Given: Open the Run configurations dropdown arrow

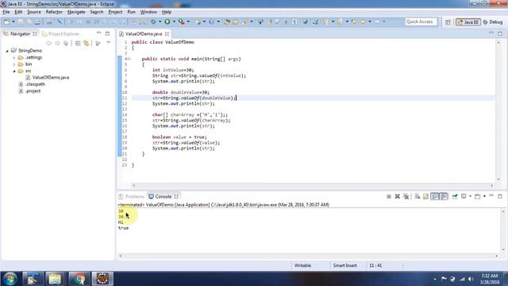Looking at the screenshot, I should 174,21.
